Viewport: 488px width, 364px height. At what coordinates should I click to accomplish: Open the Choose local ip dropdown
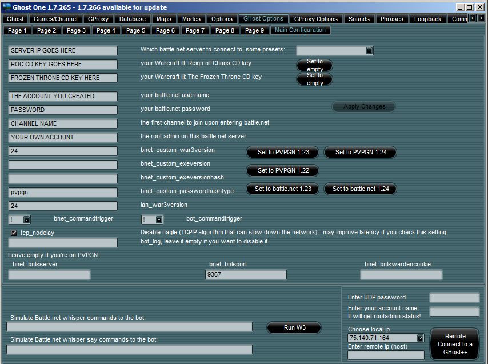point(420,338)
